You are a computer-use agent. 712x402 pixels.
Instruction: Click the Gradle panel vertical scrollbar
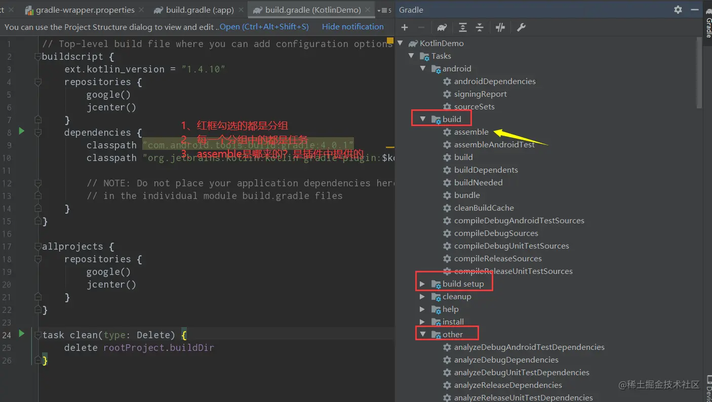tap(699, 72)
